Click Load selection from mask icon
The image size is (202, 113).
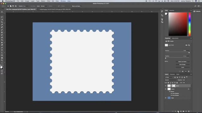click(180, 71)
